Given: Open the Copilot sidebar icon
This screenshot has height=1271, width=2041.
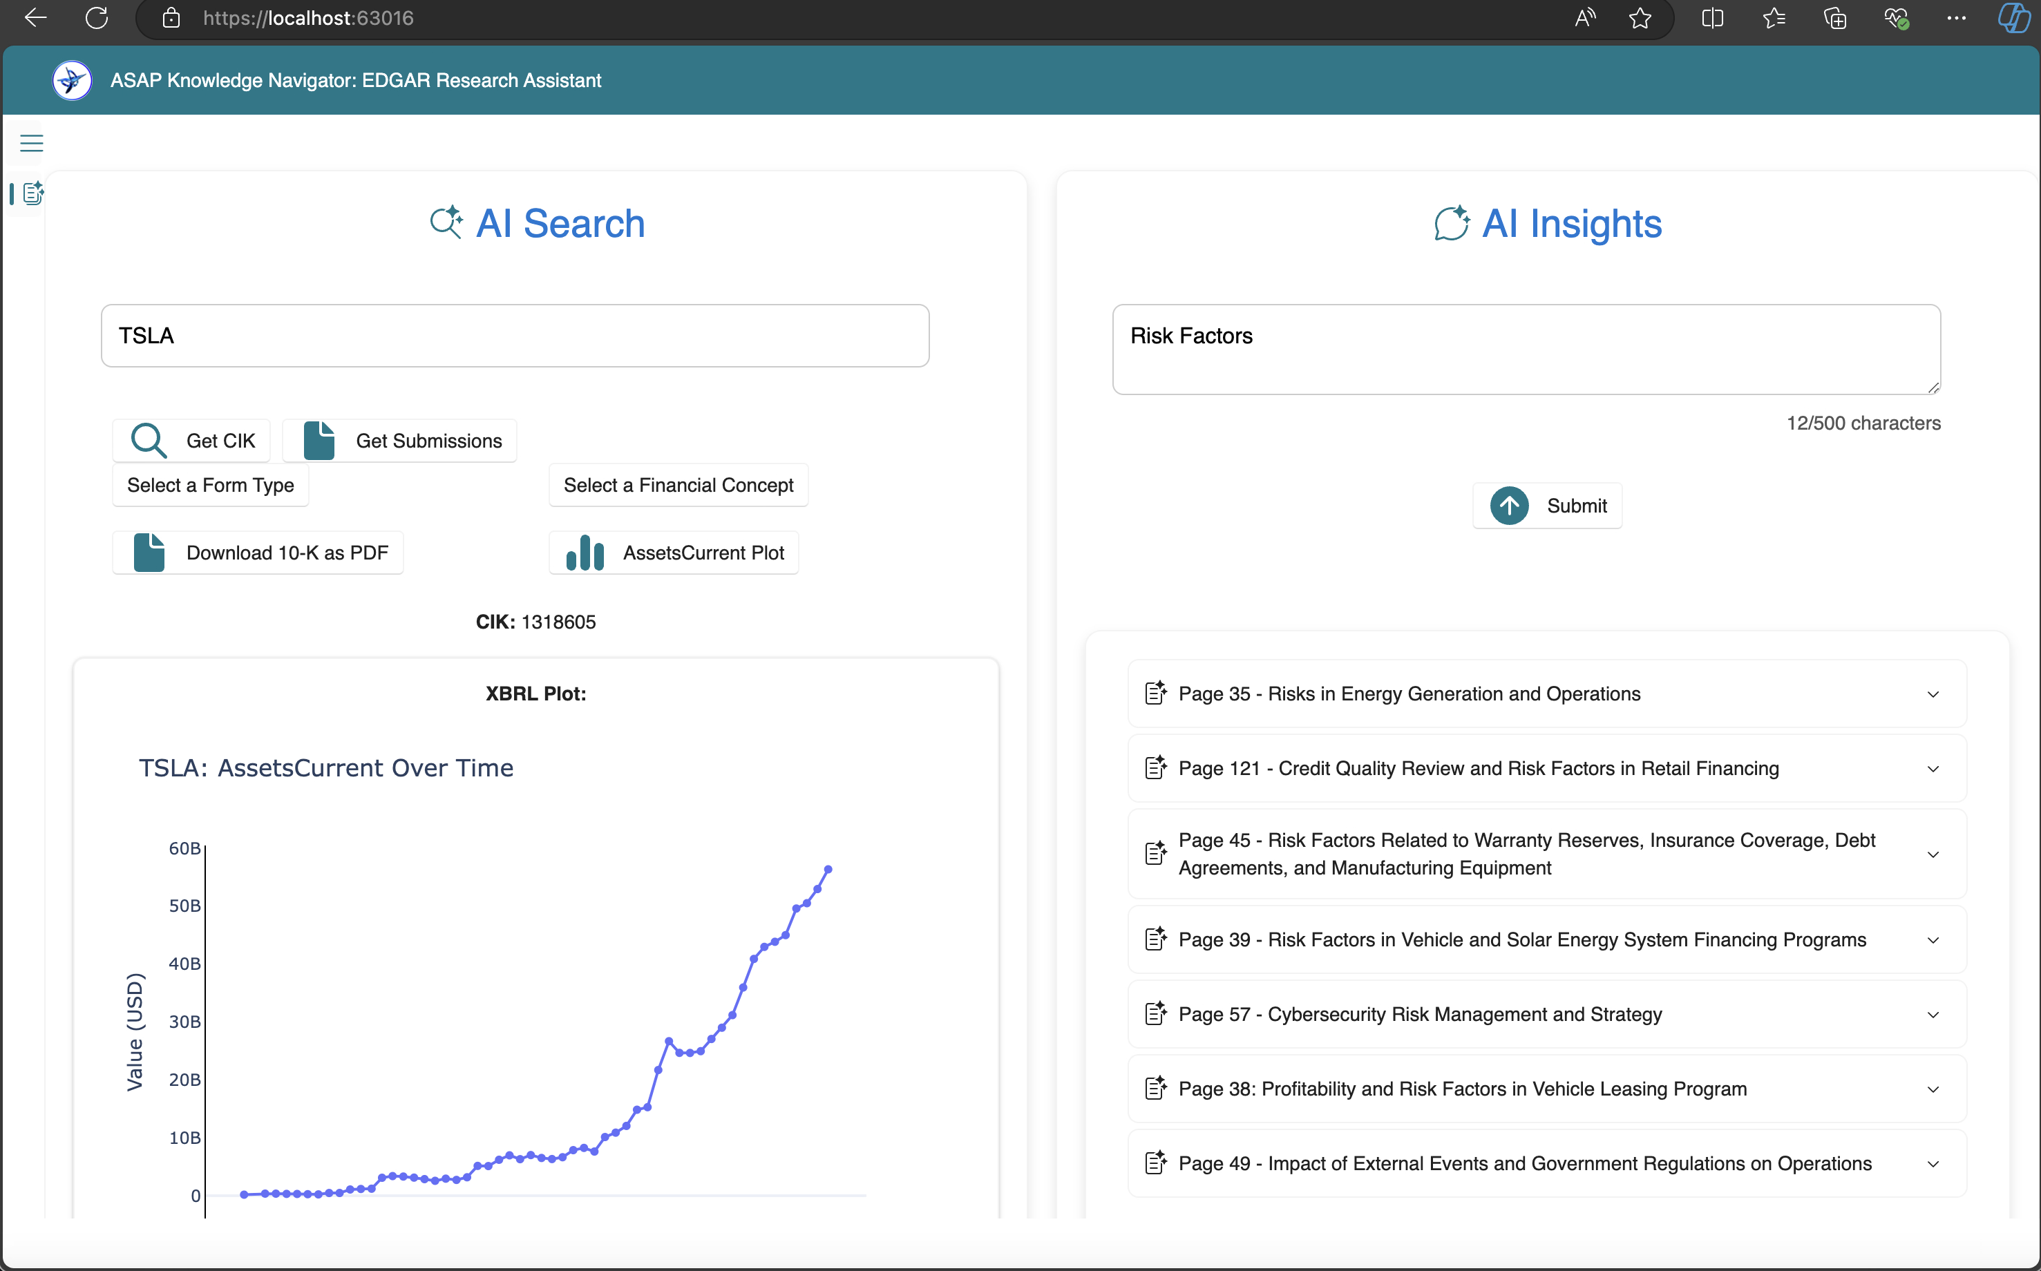Looking at the screenshot, I should [x=2013, y=18].
